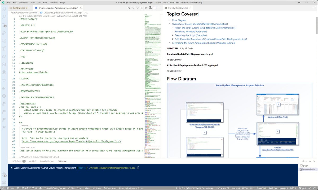Open the Terminal menu
The height and width of the screenshot is (190, 318).
tap(53, 2)
